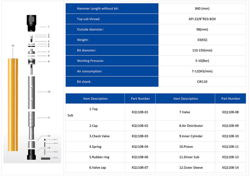Select the "CIR110" bit shank value
Image resolution: width=250 pixels, height=177 pixels.
(202, 82)
